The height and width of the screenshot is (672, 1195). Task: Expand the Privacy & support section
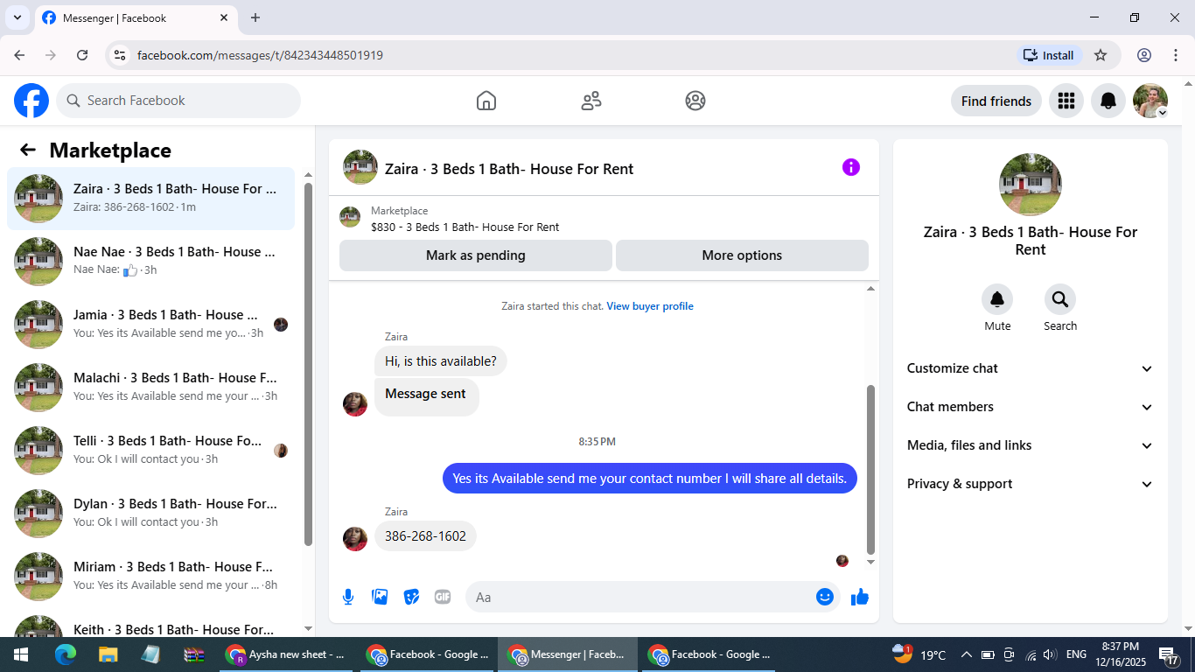(x=1031, y=484)
